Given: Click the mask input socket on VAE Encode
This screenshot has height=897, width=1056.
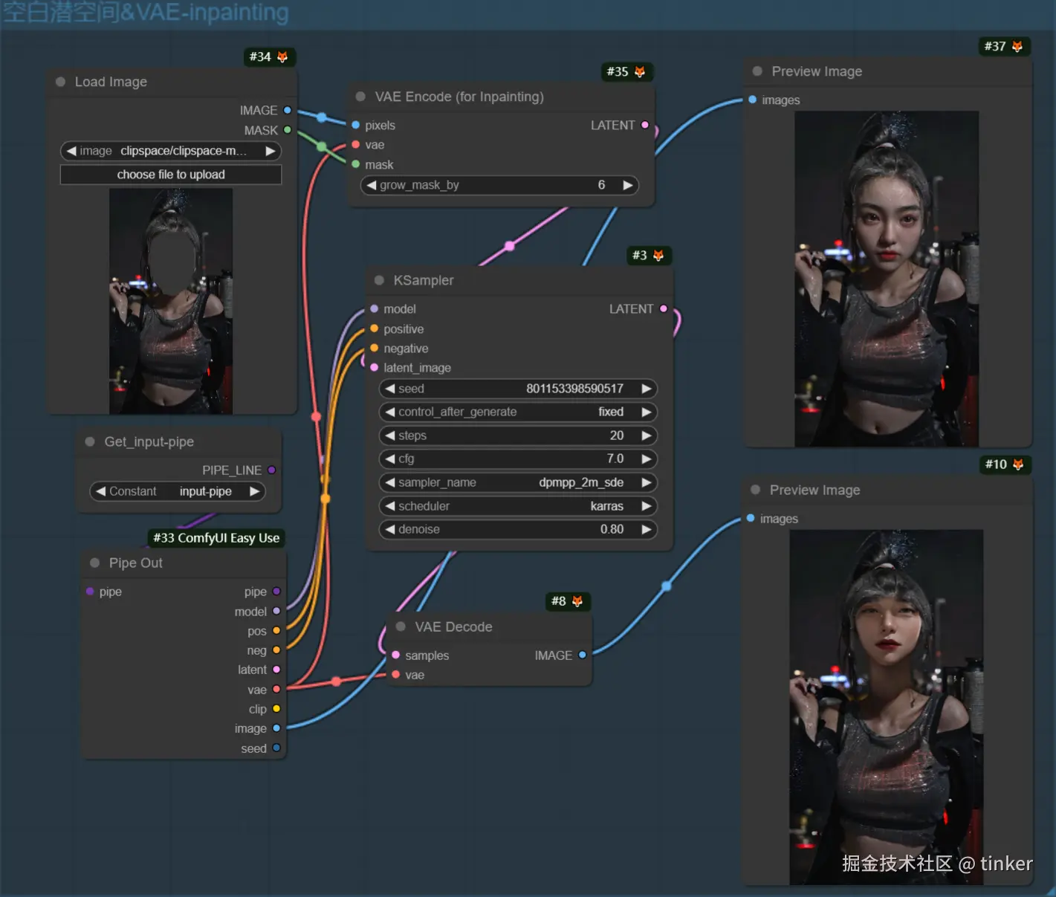Looking at the screenshot, I should [x=356, y=164].
